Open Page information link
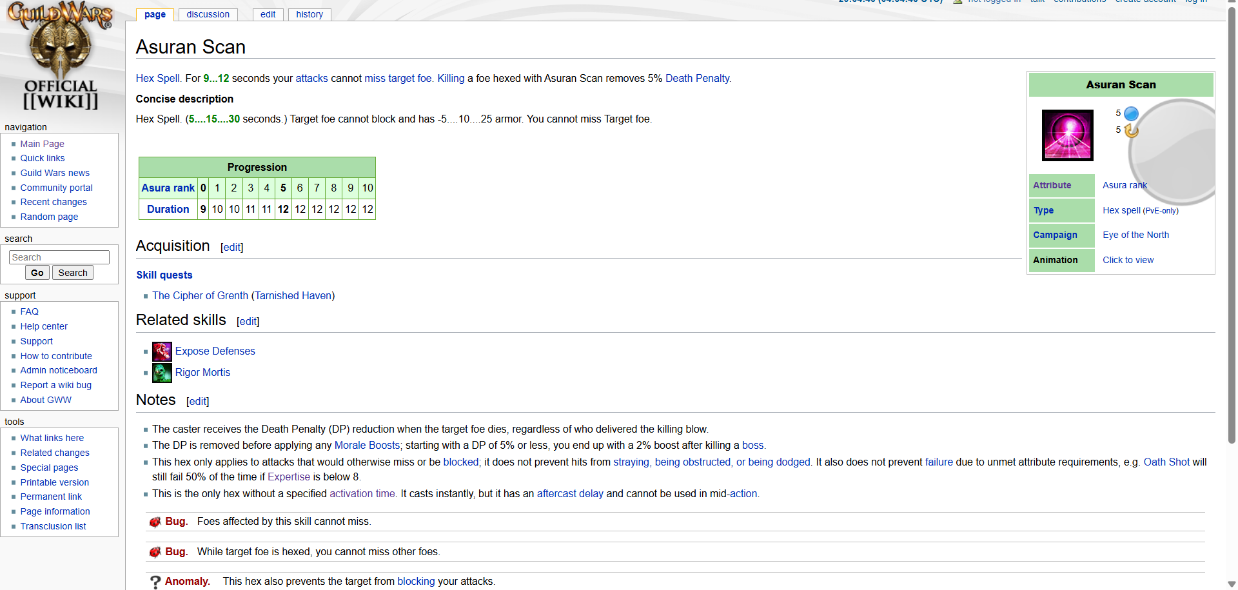 click(55, 511)
